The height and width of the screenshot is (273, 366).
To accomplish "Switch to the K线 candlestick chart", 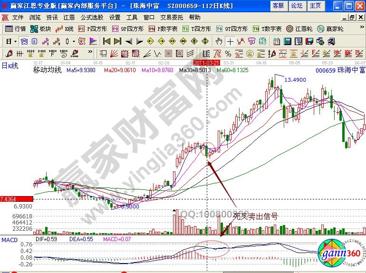I will [x=64, y=28].
